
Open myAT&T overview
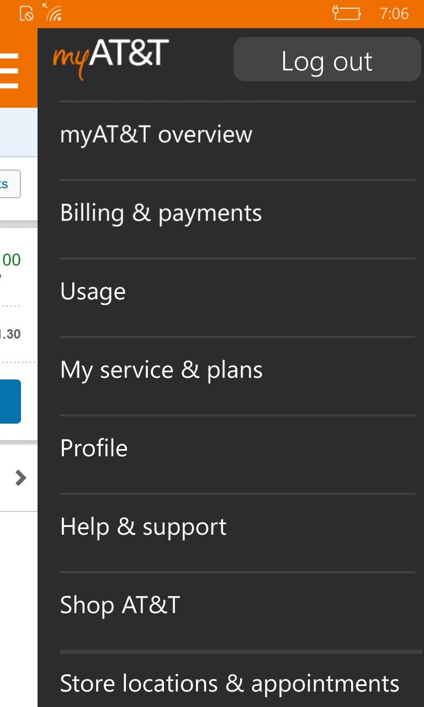156,134
